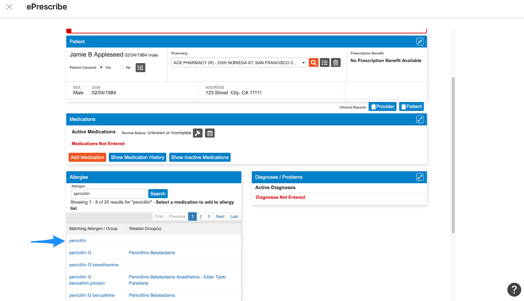Delete pharmacy using the trash icon
This screenshot has width=524, height=301.
click(x=336, y=62)
